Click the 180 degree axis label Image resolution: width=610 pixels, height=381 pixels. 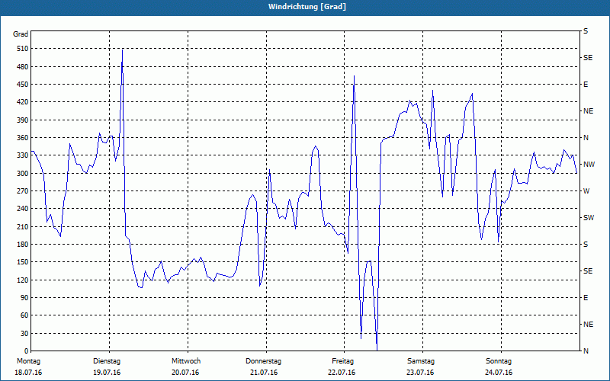[x=23, y=245]
